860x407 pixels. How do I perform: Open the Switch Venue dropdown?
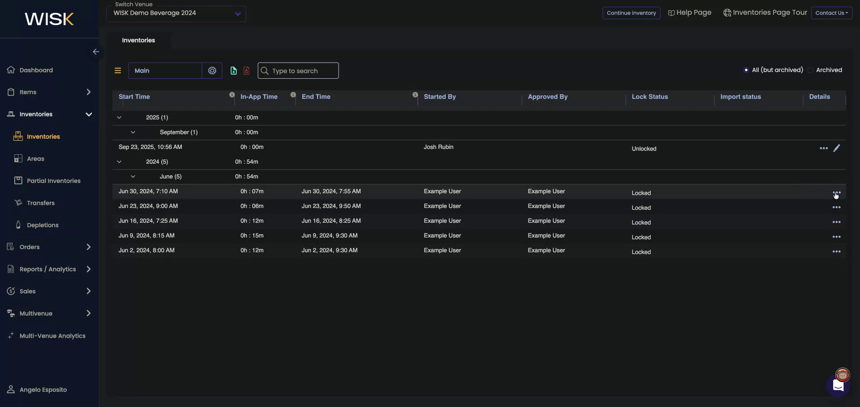[176, 14]
